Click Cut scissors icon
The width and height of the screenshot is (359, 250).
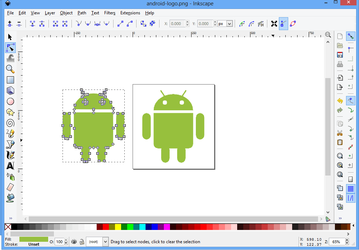tap(340, 133)
